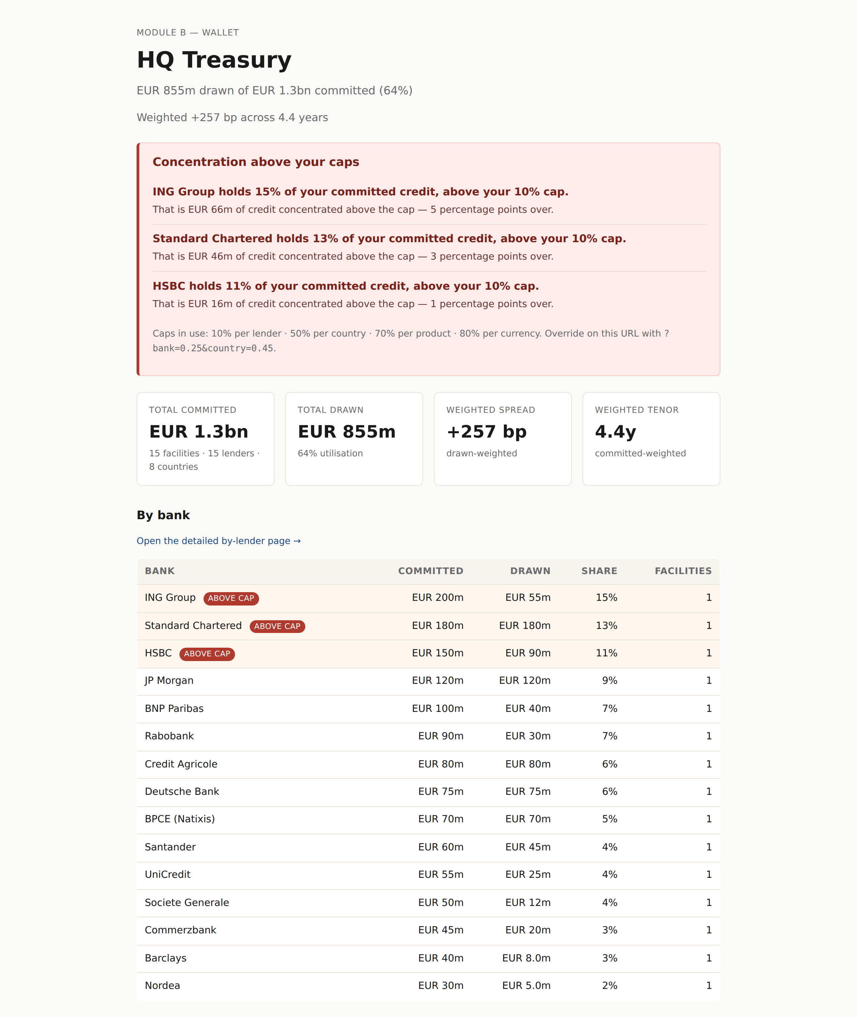Click the Deutsche Bank row
The height and width of the screenshot is (1017, 857).
tap(428, 792)
